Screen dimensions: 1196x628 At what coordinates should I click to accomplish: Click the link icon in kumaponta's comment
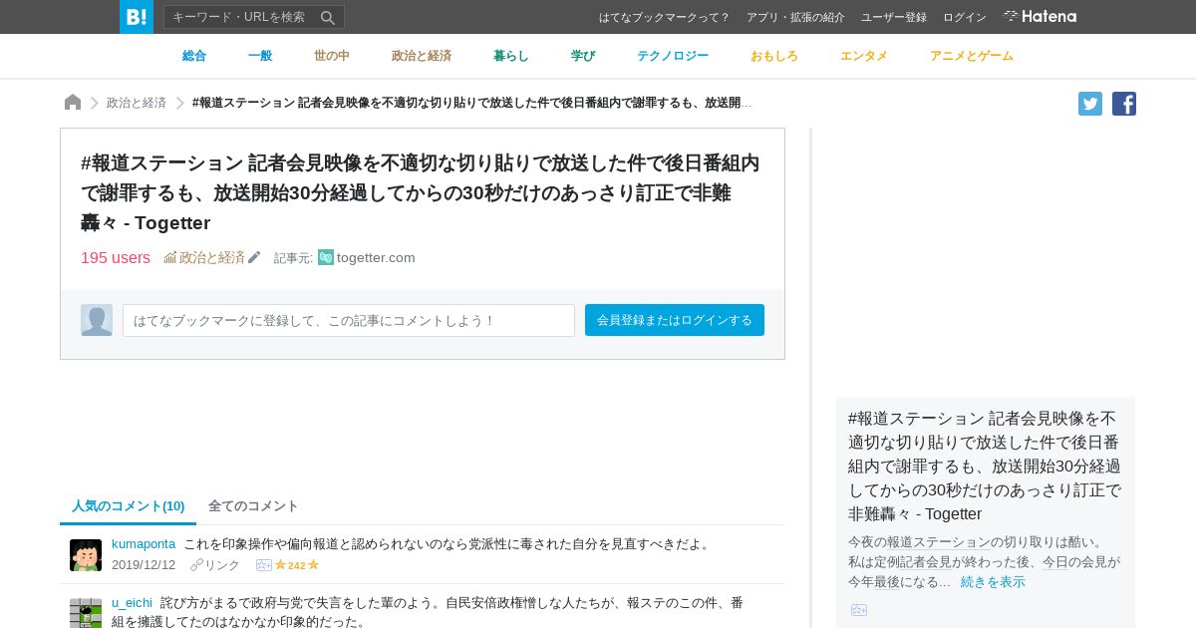tap(196, 565)
